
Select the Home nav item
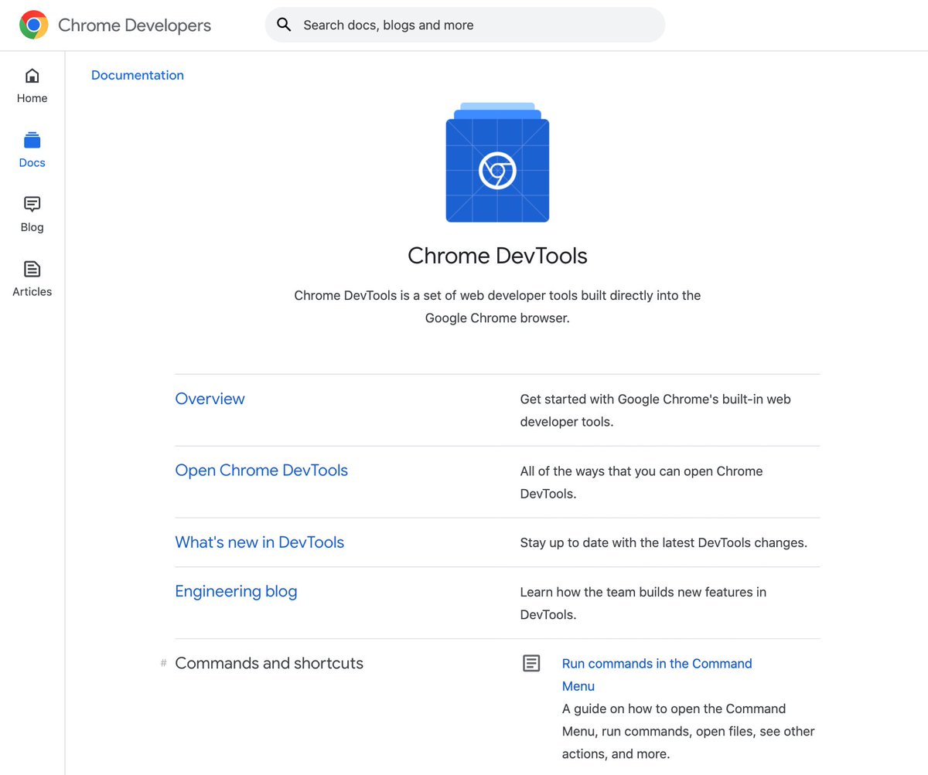click(x=32, y=86)
